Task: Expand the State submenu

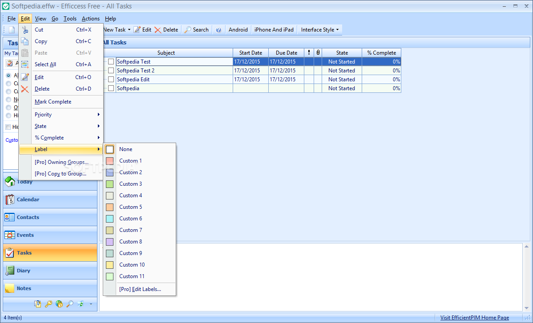Action: pos(61,126)
